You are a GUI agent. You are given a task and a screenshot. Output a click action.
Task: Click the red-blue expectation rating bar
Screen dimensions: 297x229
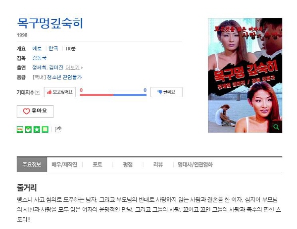coord(113,95)
